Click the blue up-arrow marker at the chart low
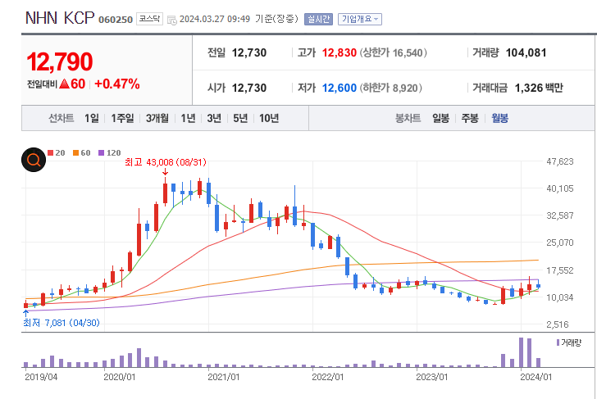The image size is (597, 399). [x=26, y=313]
